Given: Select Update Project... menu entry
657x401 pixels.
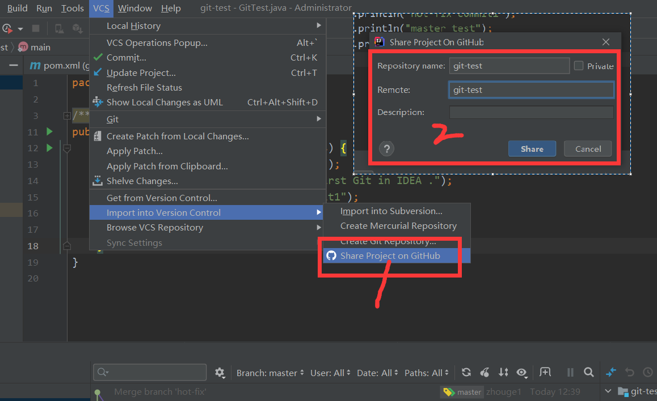Looking at the screenshot, I should pyautogui.click(x=208, y=72).
